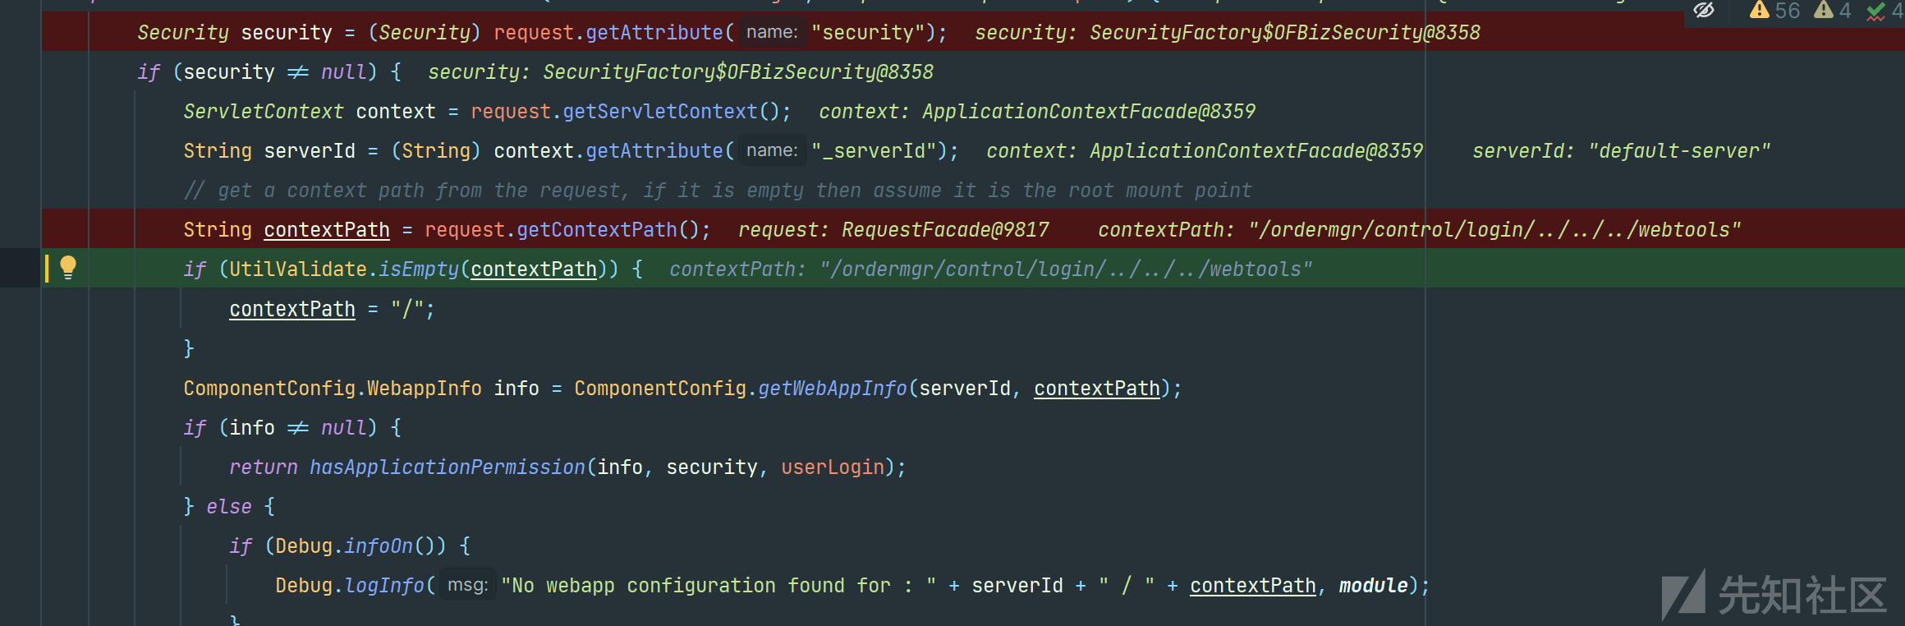Click the ComponentConfig.WebappInfo type name
This screenshot has width=1905, height=626.
(x=332, y=388)
